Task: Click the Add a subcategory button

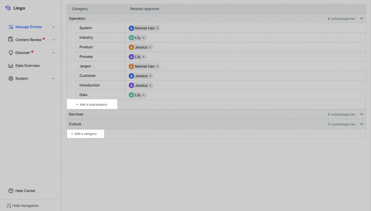Action: (92, 104)
